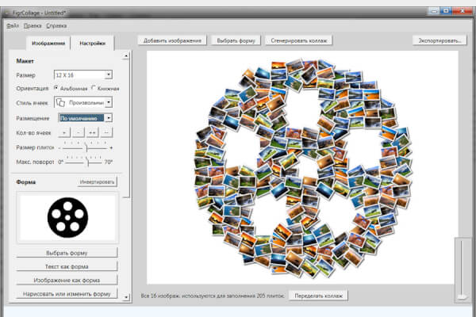Select Книжная orientation radio button
476x317 pixels.
point(94,88)
